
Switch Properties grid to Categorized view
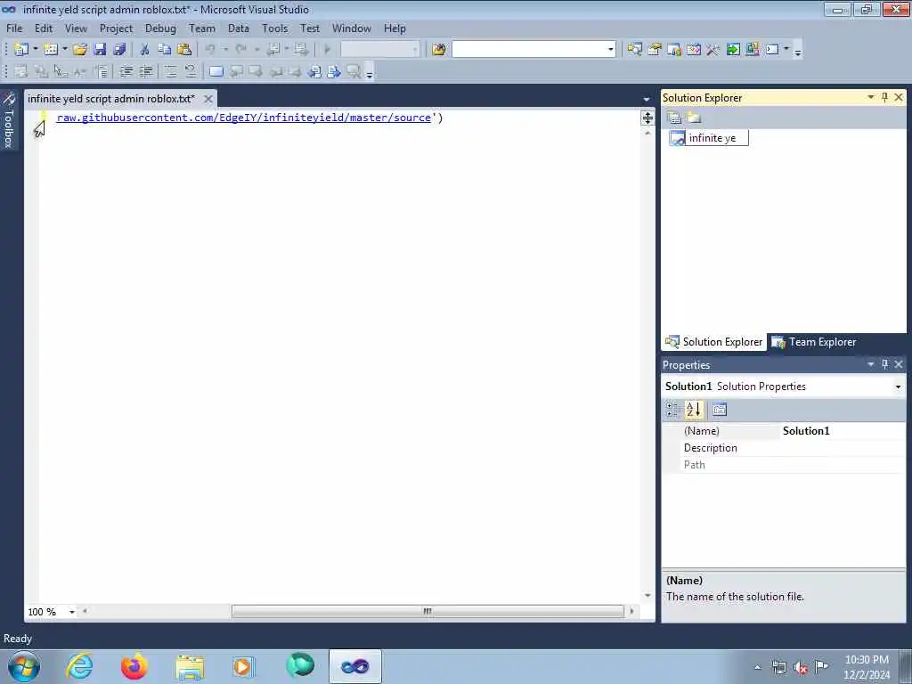tap(673, 410)
